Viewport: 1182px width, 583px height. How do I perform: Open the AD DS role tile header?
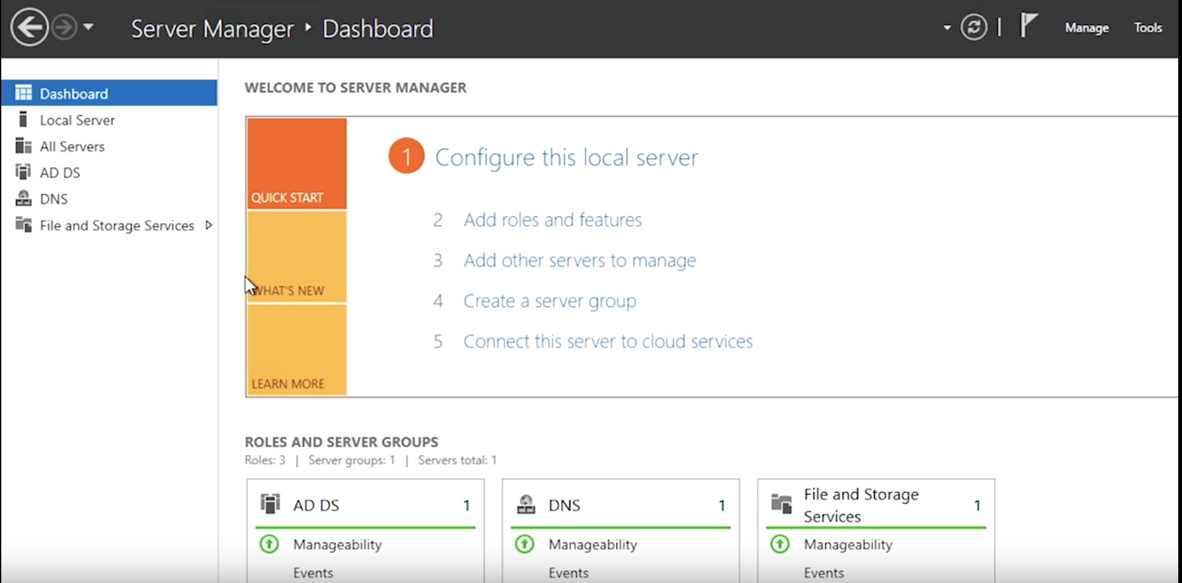[365, 505]
